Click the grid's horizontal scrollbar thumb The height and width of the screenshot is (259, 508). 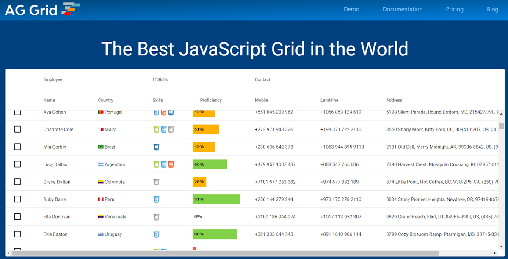click(x=224, y=253)
